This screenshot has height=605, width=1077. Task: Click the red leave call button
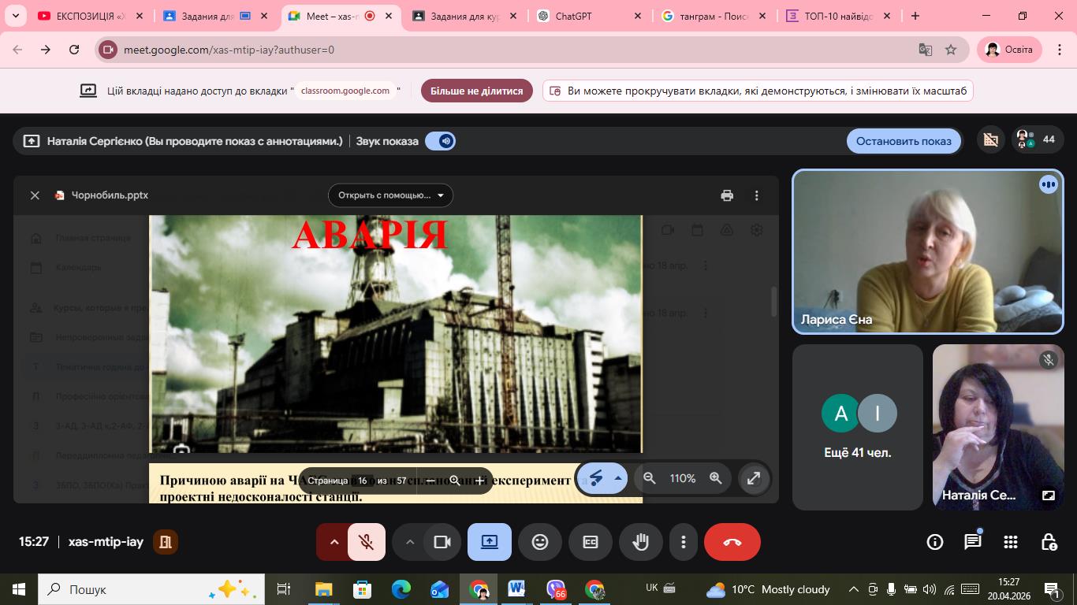pyautogui.click(x=732, y=542)
